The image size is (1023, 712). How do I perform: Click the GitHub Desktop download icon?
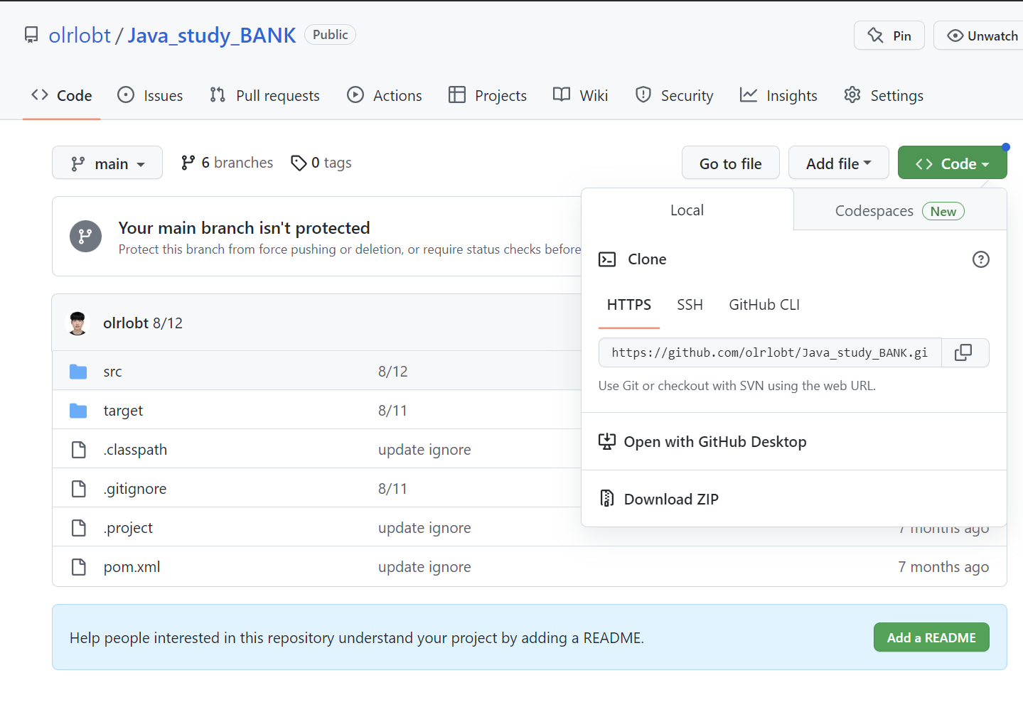[x=607, y=442]
